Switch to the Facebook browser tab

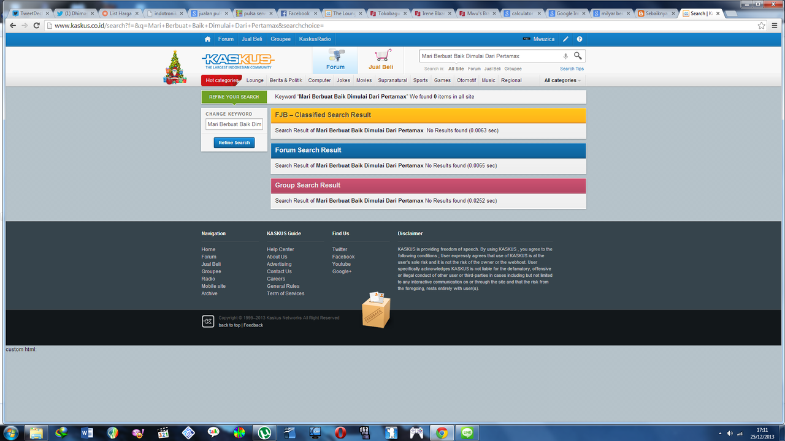(297, 13)
